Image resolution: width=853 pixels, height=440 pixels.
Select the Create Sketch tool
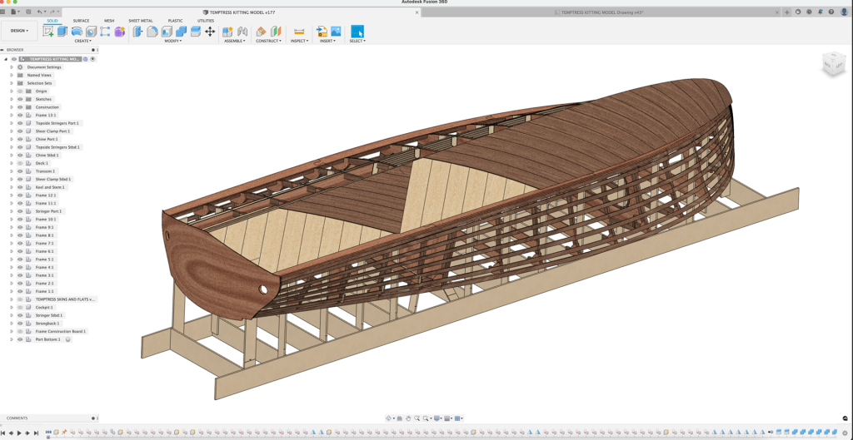tap(48, 32)
